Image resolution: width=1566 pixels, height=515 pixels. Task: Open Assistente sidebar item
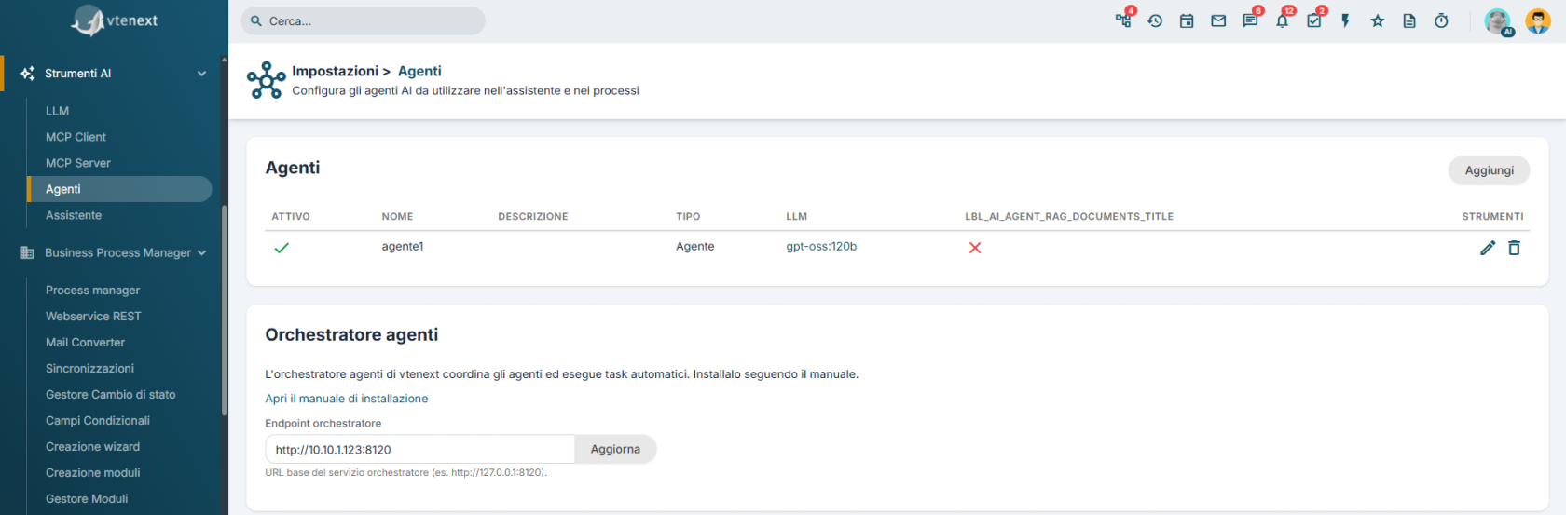click(74, 215)
